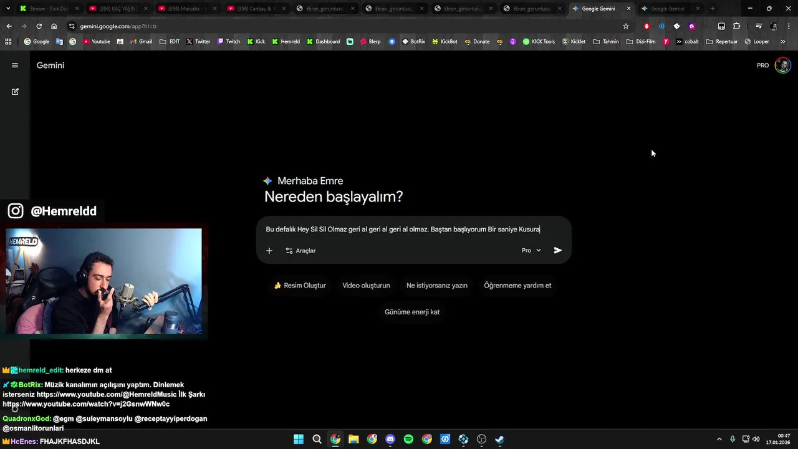The width and height of the screenshot is (798, 449).
Task: Open the Chrome apps grid in bookmarks bar
Action: [8, 42]
